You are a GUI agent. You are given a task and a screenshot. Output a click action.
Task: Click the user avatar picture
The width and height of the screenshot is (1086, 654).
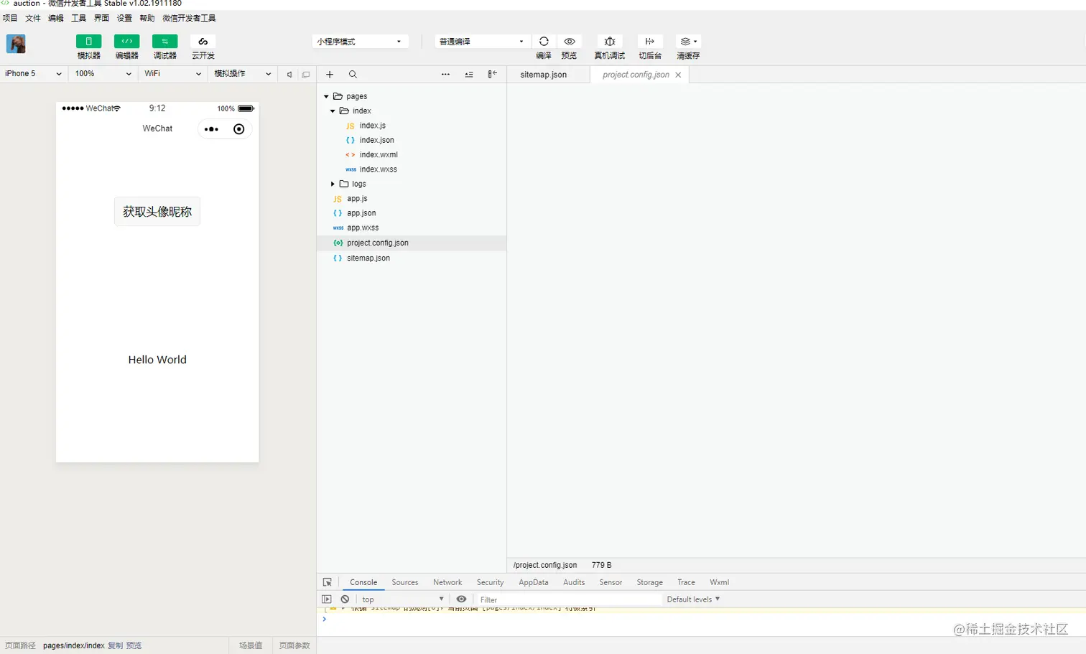(16, 44)
